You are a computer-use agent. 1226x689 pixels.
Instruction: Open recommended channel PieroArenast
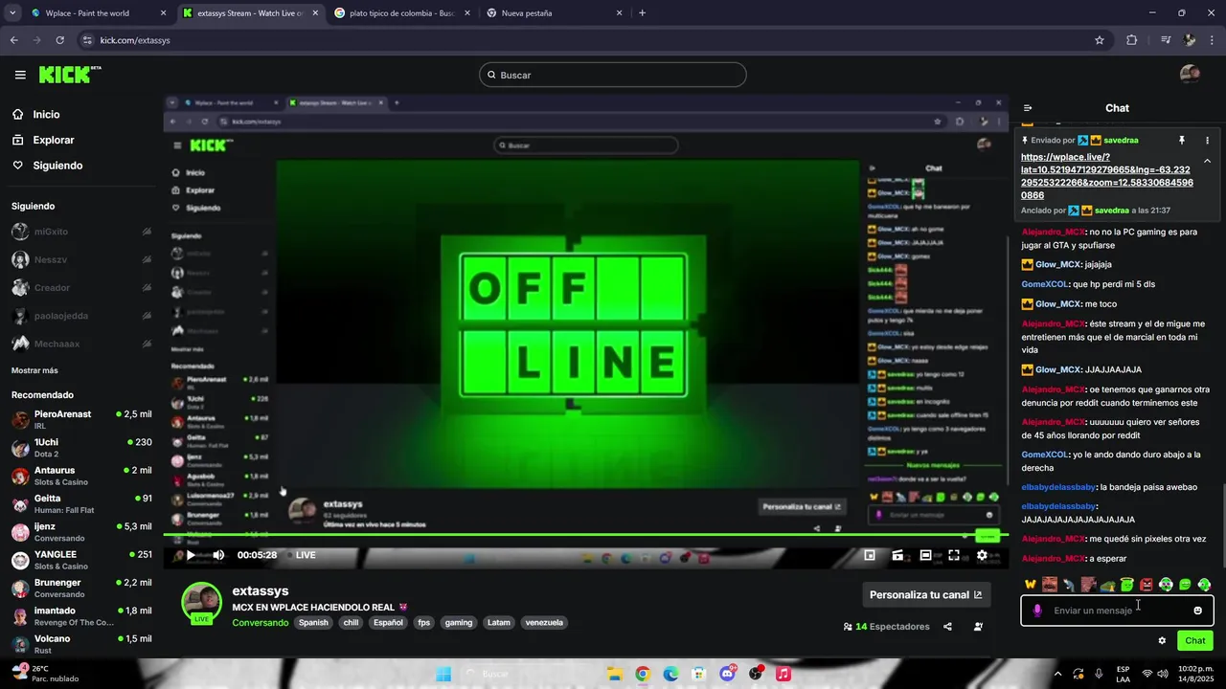coord(81,419)
